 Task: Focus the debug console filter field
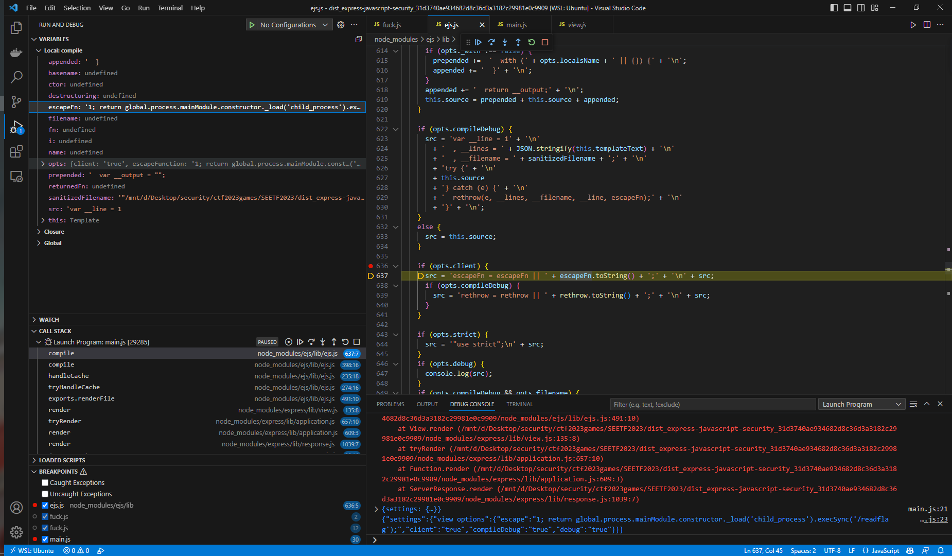coord(713,404)
